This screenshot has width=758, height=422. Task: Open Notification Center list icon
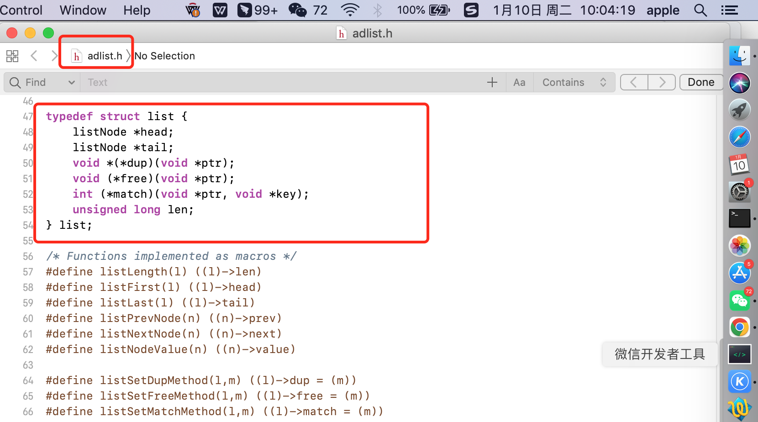[729, 10]
